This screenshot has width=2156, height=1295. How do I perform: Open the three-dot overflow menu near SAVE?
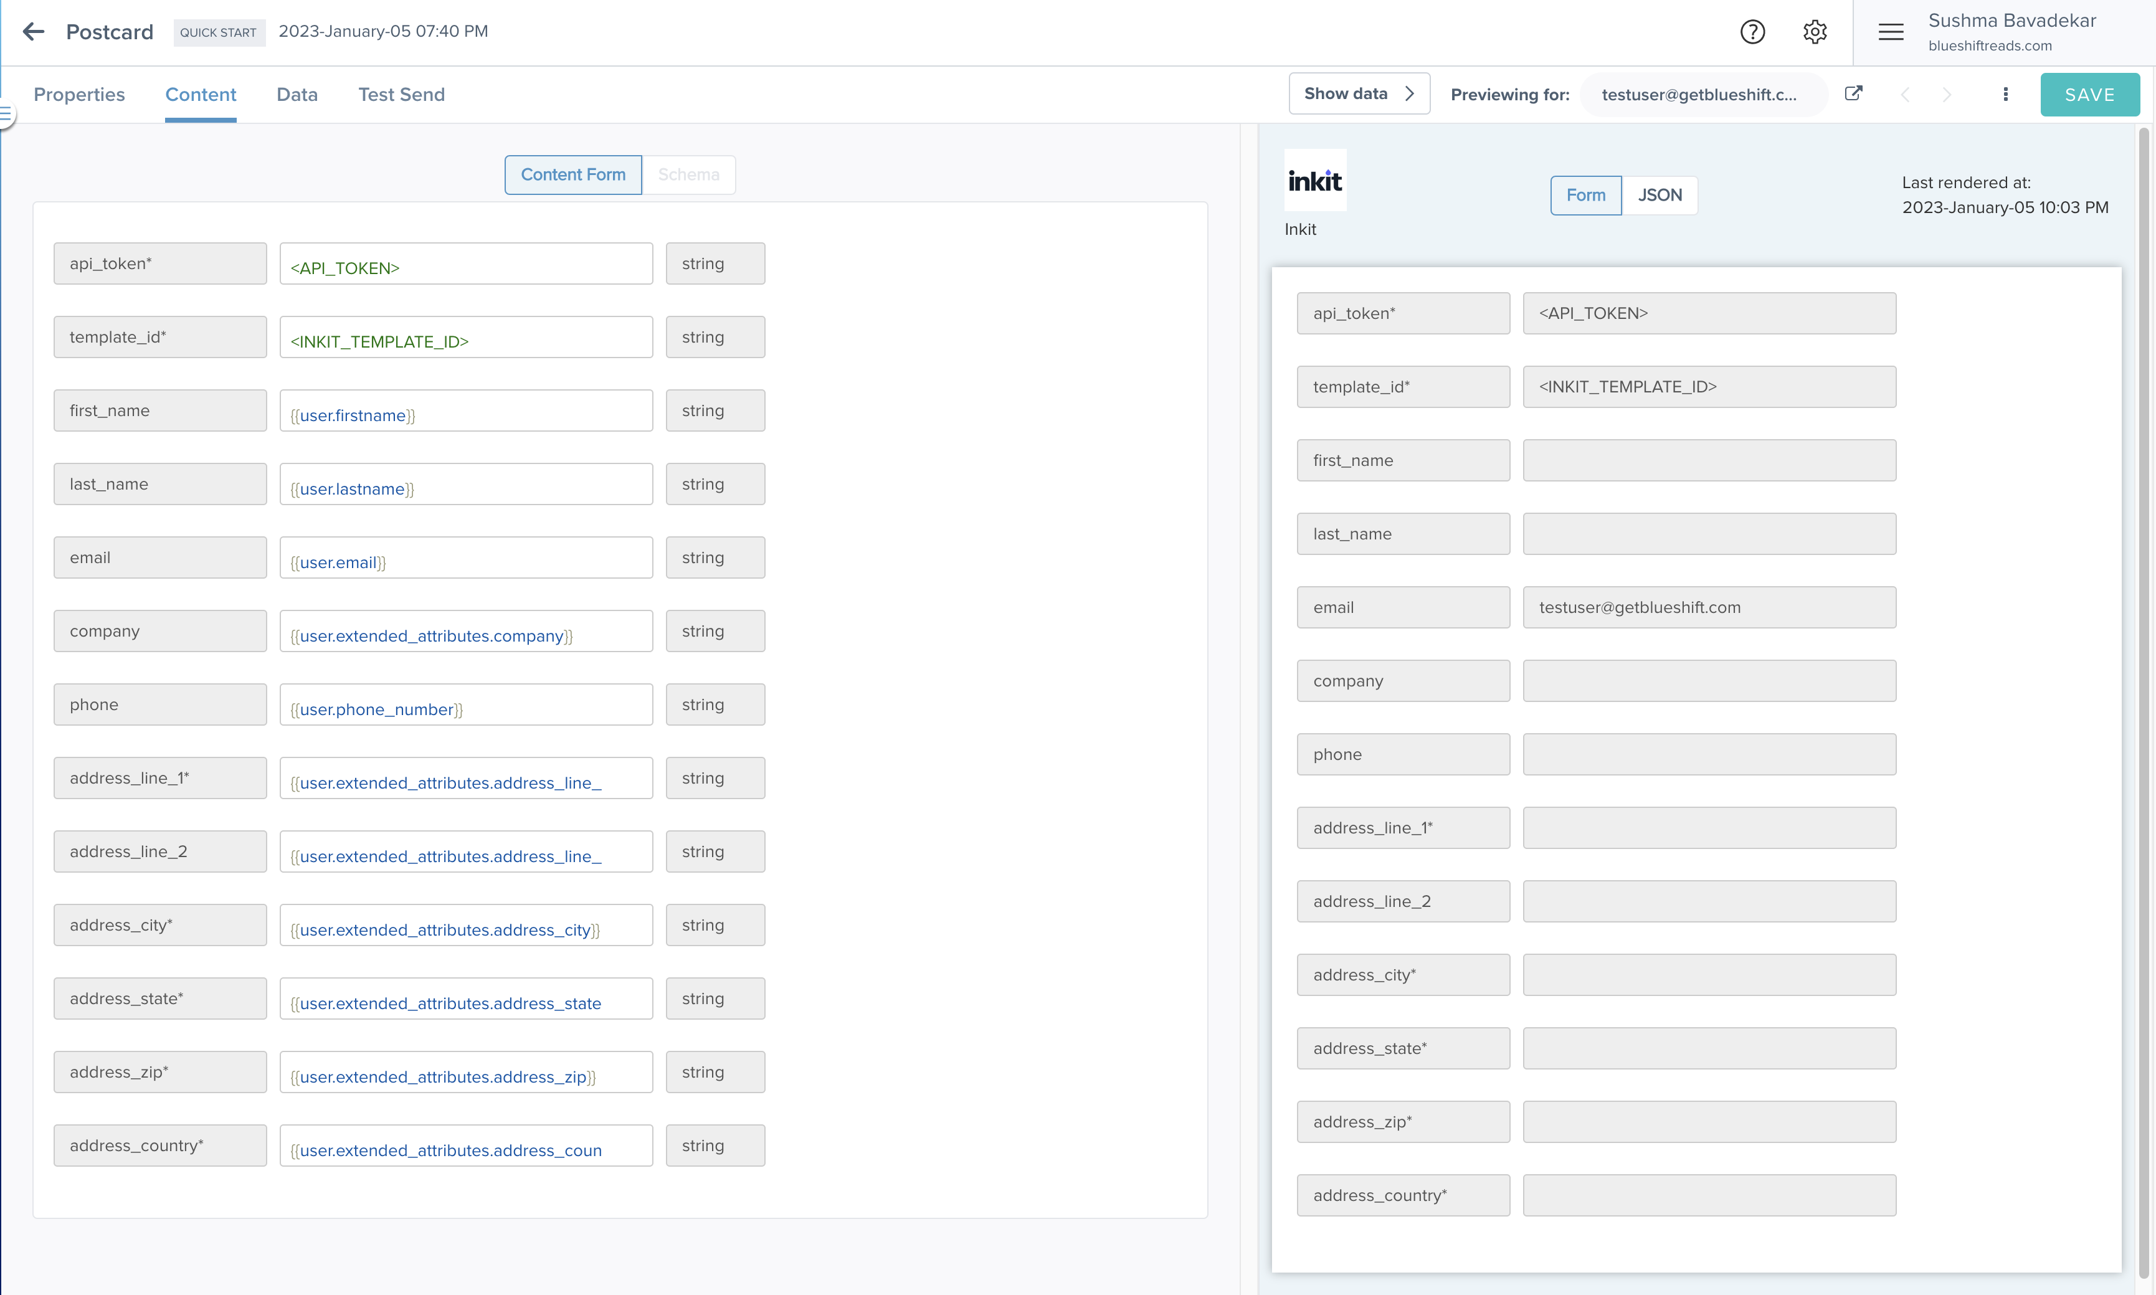(2005, 94)
